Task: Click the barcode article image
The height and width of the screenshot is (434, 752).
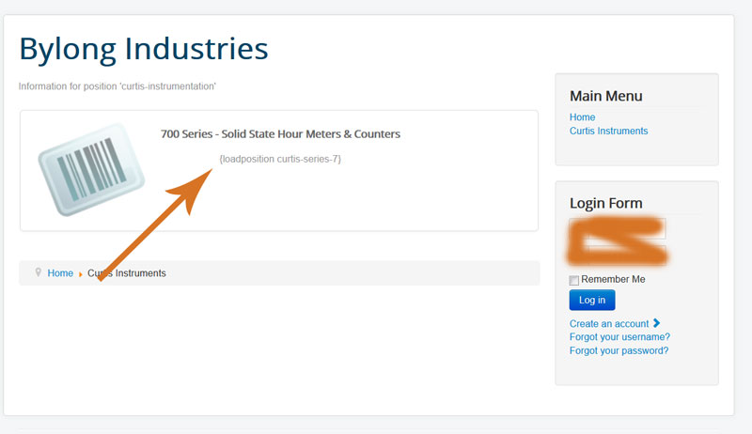Action: (91, 169)
